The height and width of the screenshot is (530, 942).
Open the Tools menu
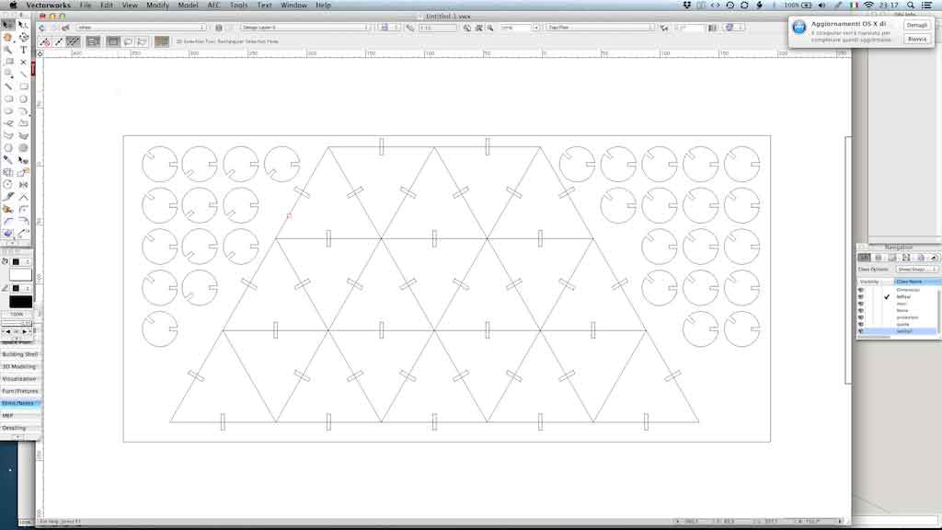point(238,5)
